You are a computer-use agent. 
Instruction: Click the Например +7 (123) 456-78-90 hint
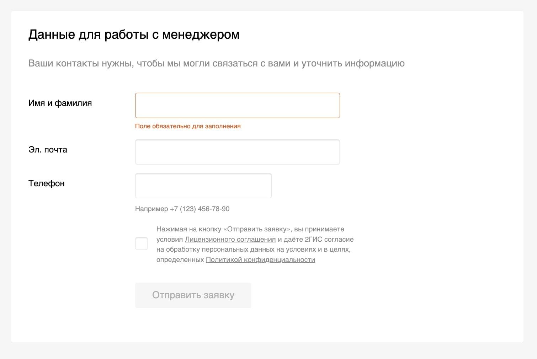[x=182, y=209]
